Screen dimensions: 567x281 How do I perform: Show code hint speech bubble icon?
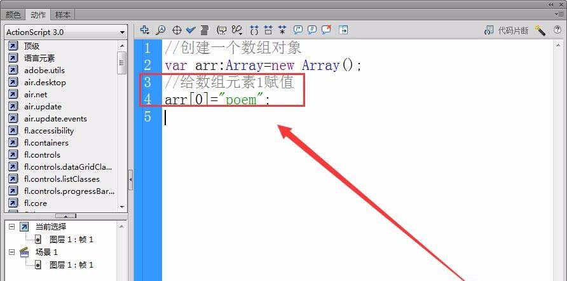pyautogui.click(x=221, y=30)
